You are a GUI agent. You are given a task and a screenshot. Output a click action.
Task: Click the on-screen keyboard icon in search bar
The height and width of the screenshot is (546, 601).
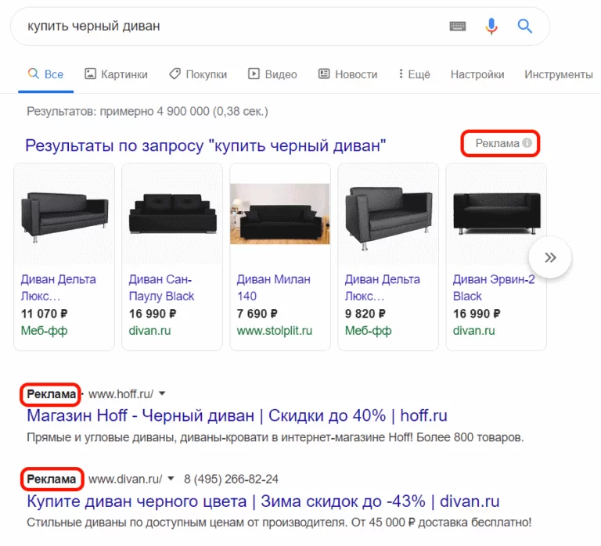(x=457, y=26)
